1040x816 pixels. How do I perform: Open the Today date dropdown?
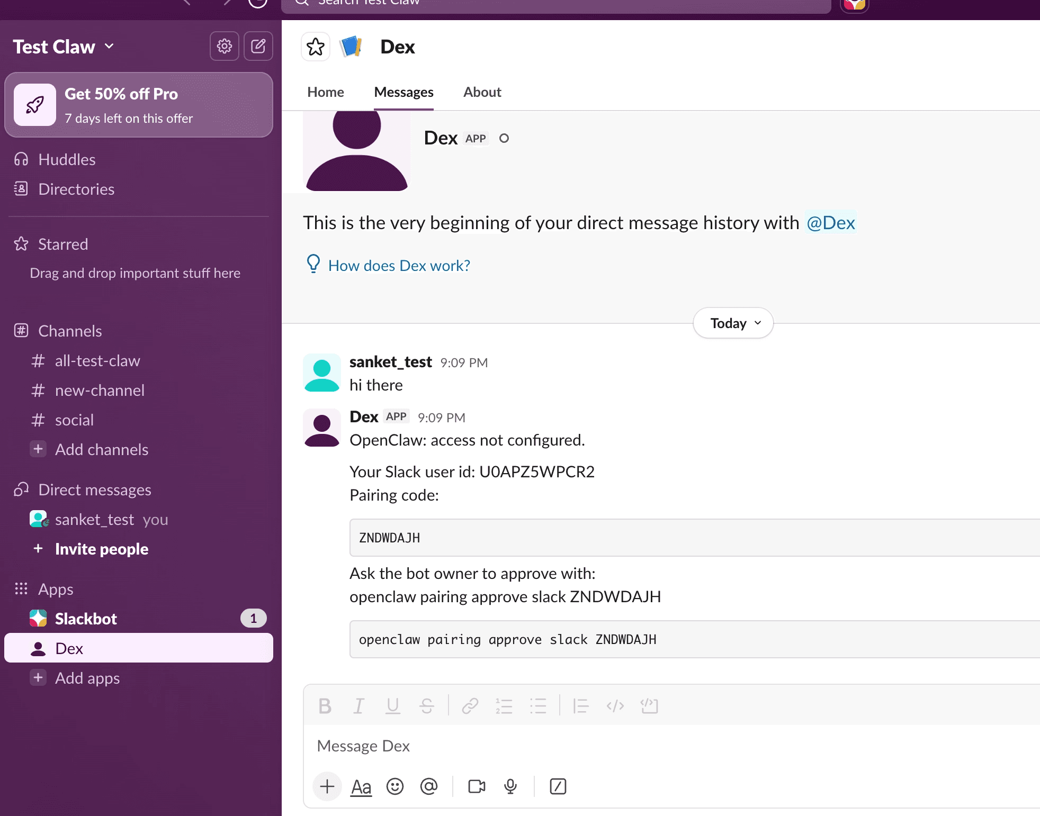coord(733,323)
